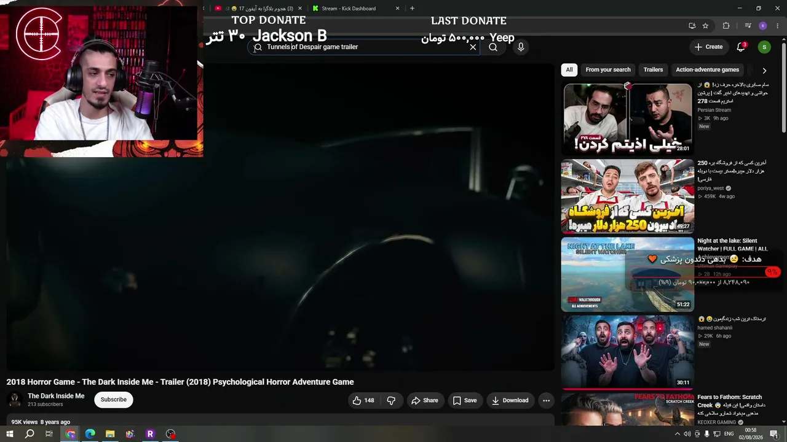Open YouTube account avatar menu

point(764,47)
